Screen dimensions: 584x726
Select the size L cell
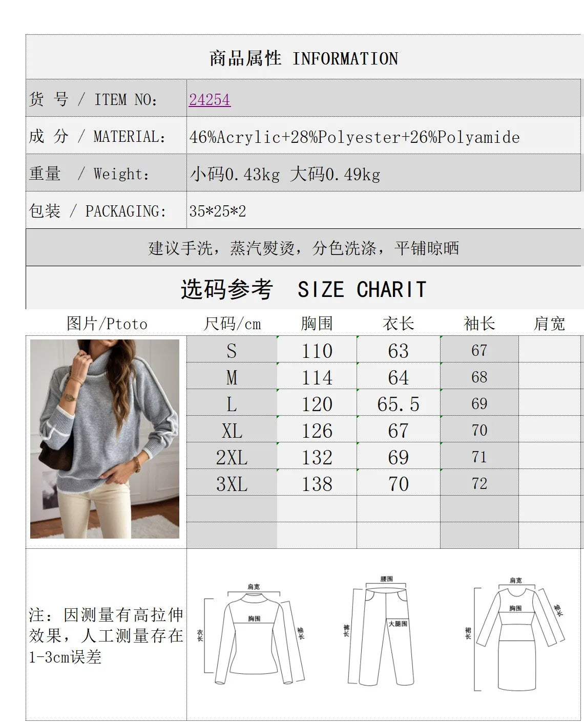click(x=232, y=403)
